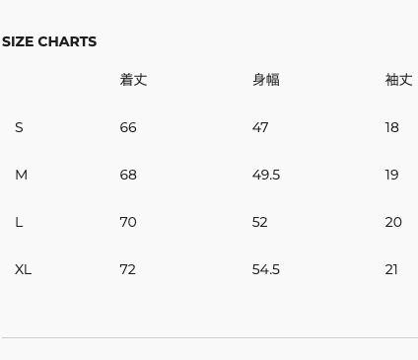Click the 18 sleeve length value
Viewport: 418px width, 360px height.
[392, 127]
